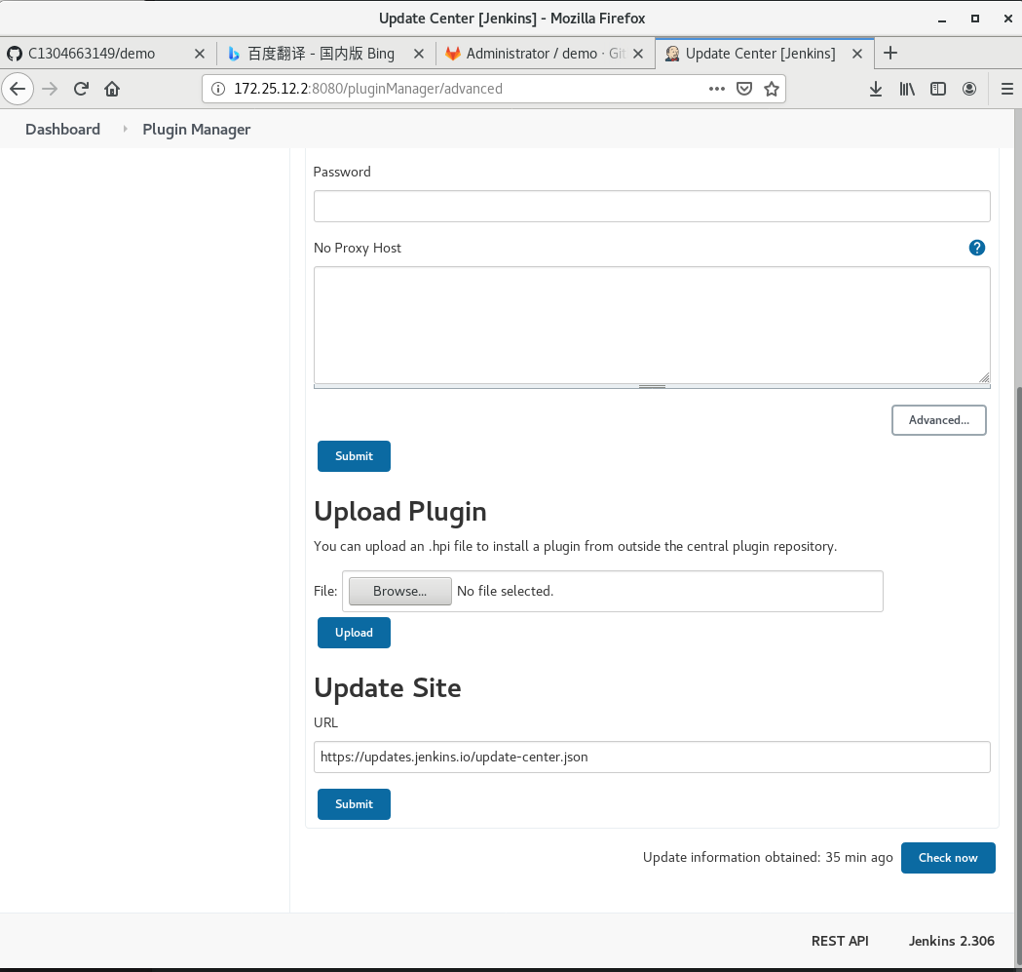Focus the Password input field

652,206
